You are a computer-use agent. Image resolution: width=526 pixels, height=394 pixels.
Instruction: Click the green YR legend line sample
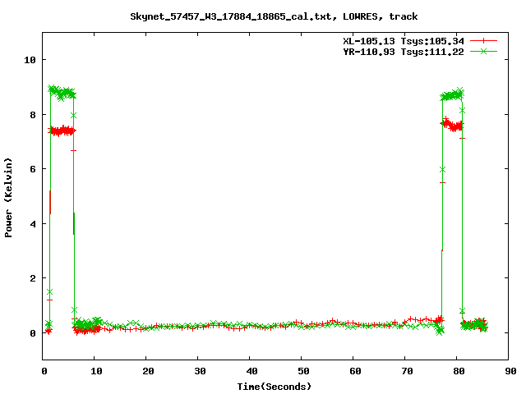point(483,51)
